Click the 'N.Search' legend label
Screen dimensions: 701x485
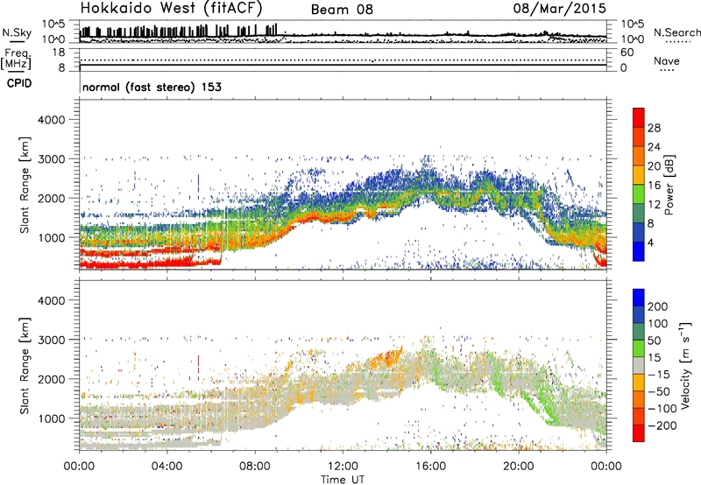(x=676, y=32)
